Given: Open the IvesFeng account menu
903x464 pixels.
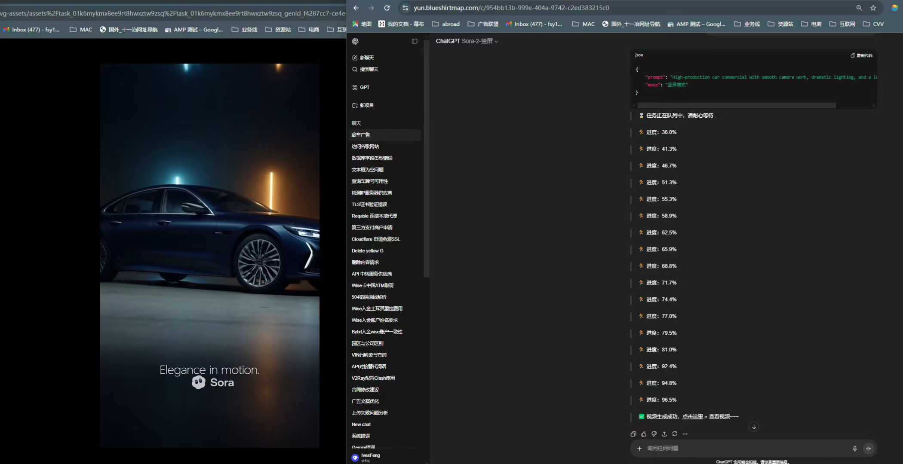Looking at the screenshot, I should (384, 457).
